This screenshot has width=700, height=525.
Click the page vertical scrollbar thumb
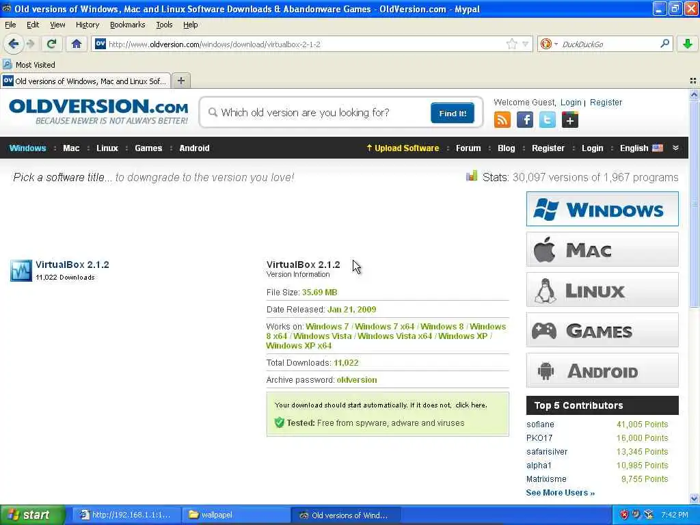[693, 204]
